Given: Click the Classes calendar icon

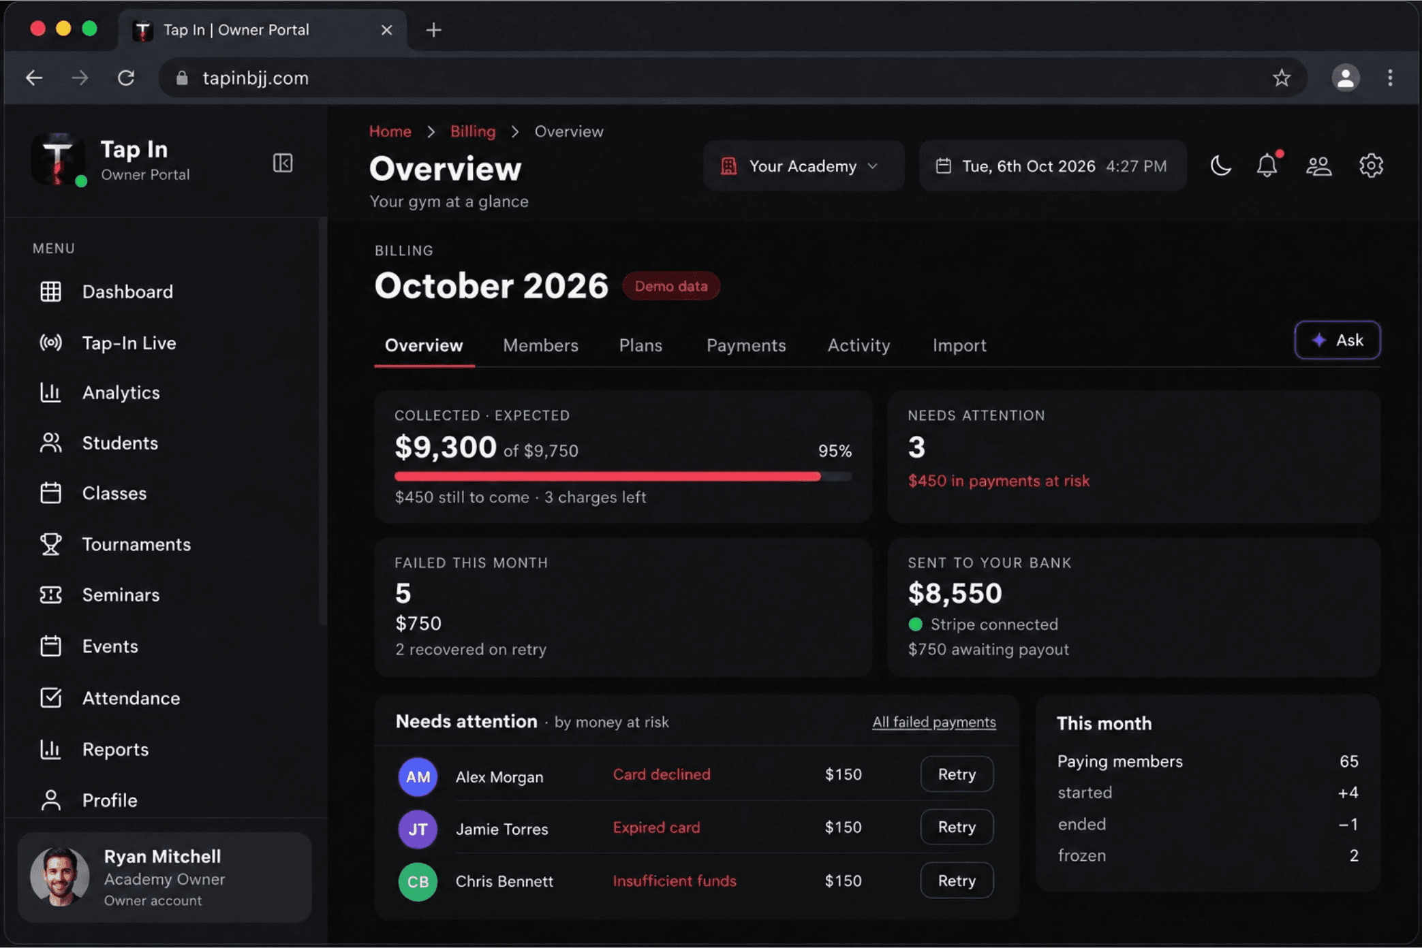Looking at the screenshot, I should click(50, 493).
